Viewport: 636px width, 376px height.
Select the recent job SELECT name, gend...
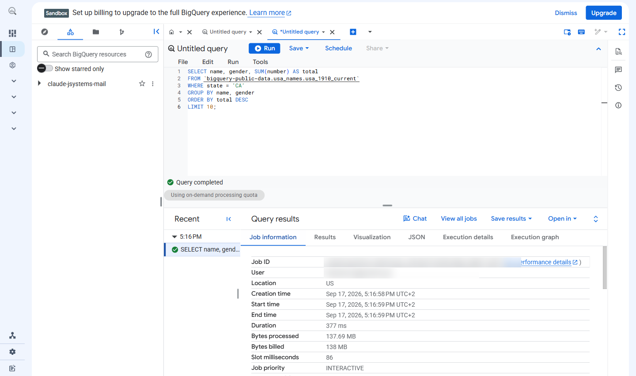(203, 249)
